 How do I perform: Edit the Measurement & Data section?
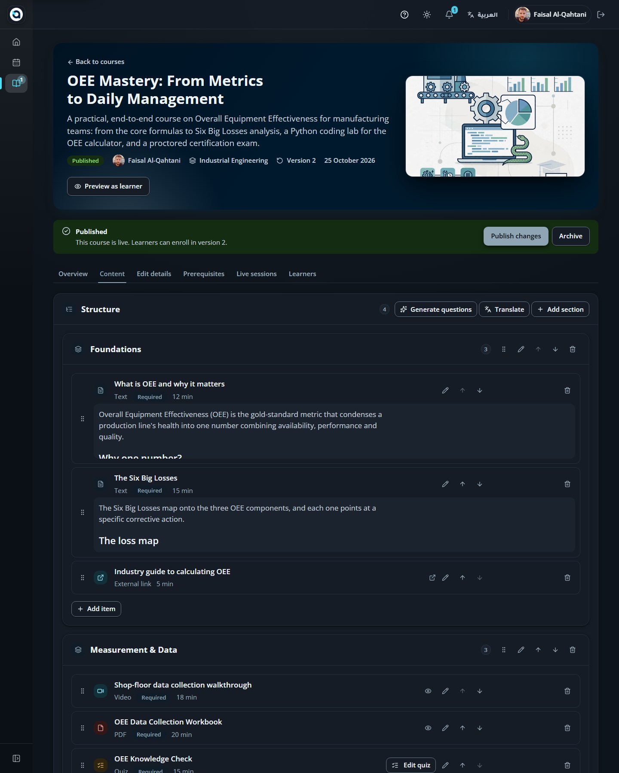pyautogui.click(x=521, y=650)
